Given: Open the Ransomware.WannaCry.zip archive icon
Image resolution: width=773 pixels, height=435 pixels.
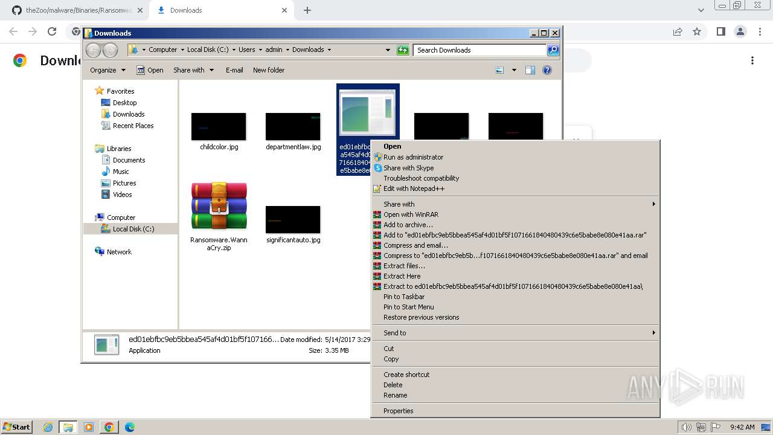Looking at the screenshot, I should pyautogui.click(x=219, y=206).
